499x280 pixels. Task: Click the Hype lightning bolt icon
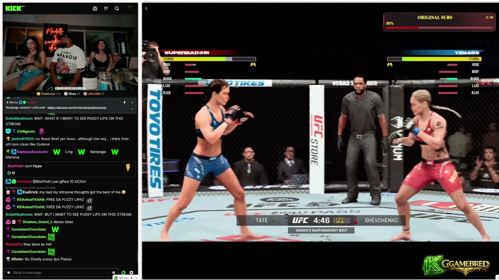tap(128, 168)
